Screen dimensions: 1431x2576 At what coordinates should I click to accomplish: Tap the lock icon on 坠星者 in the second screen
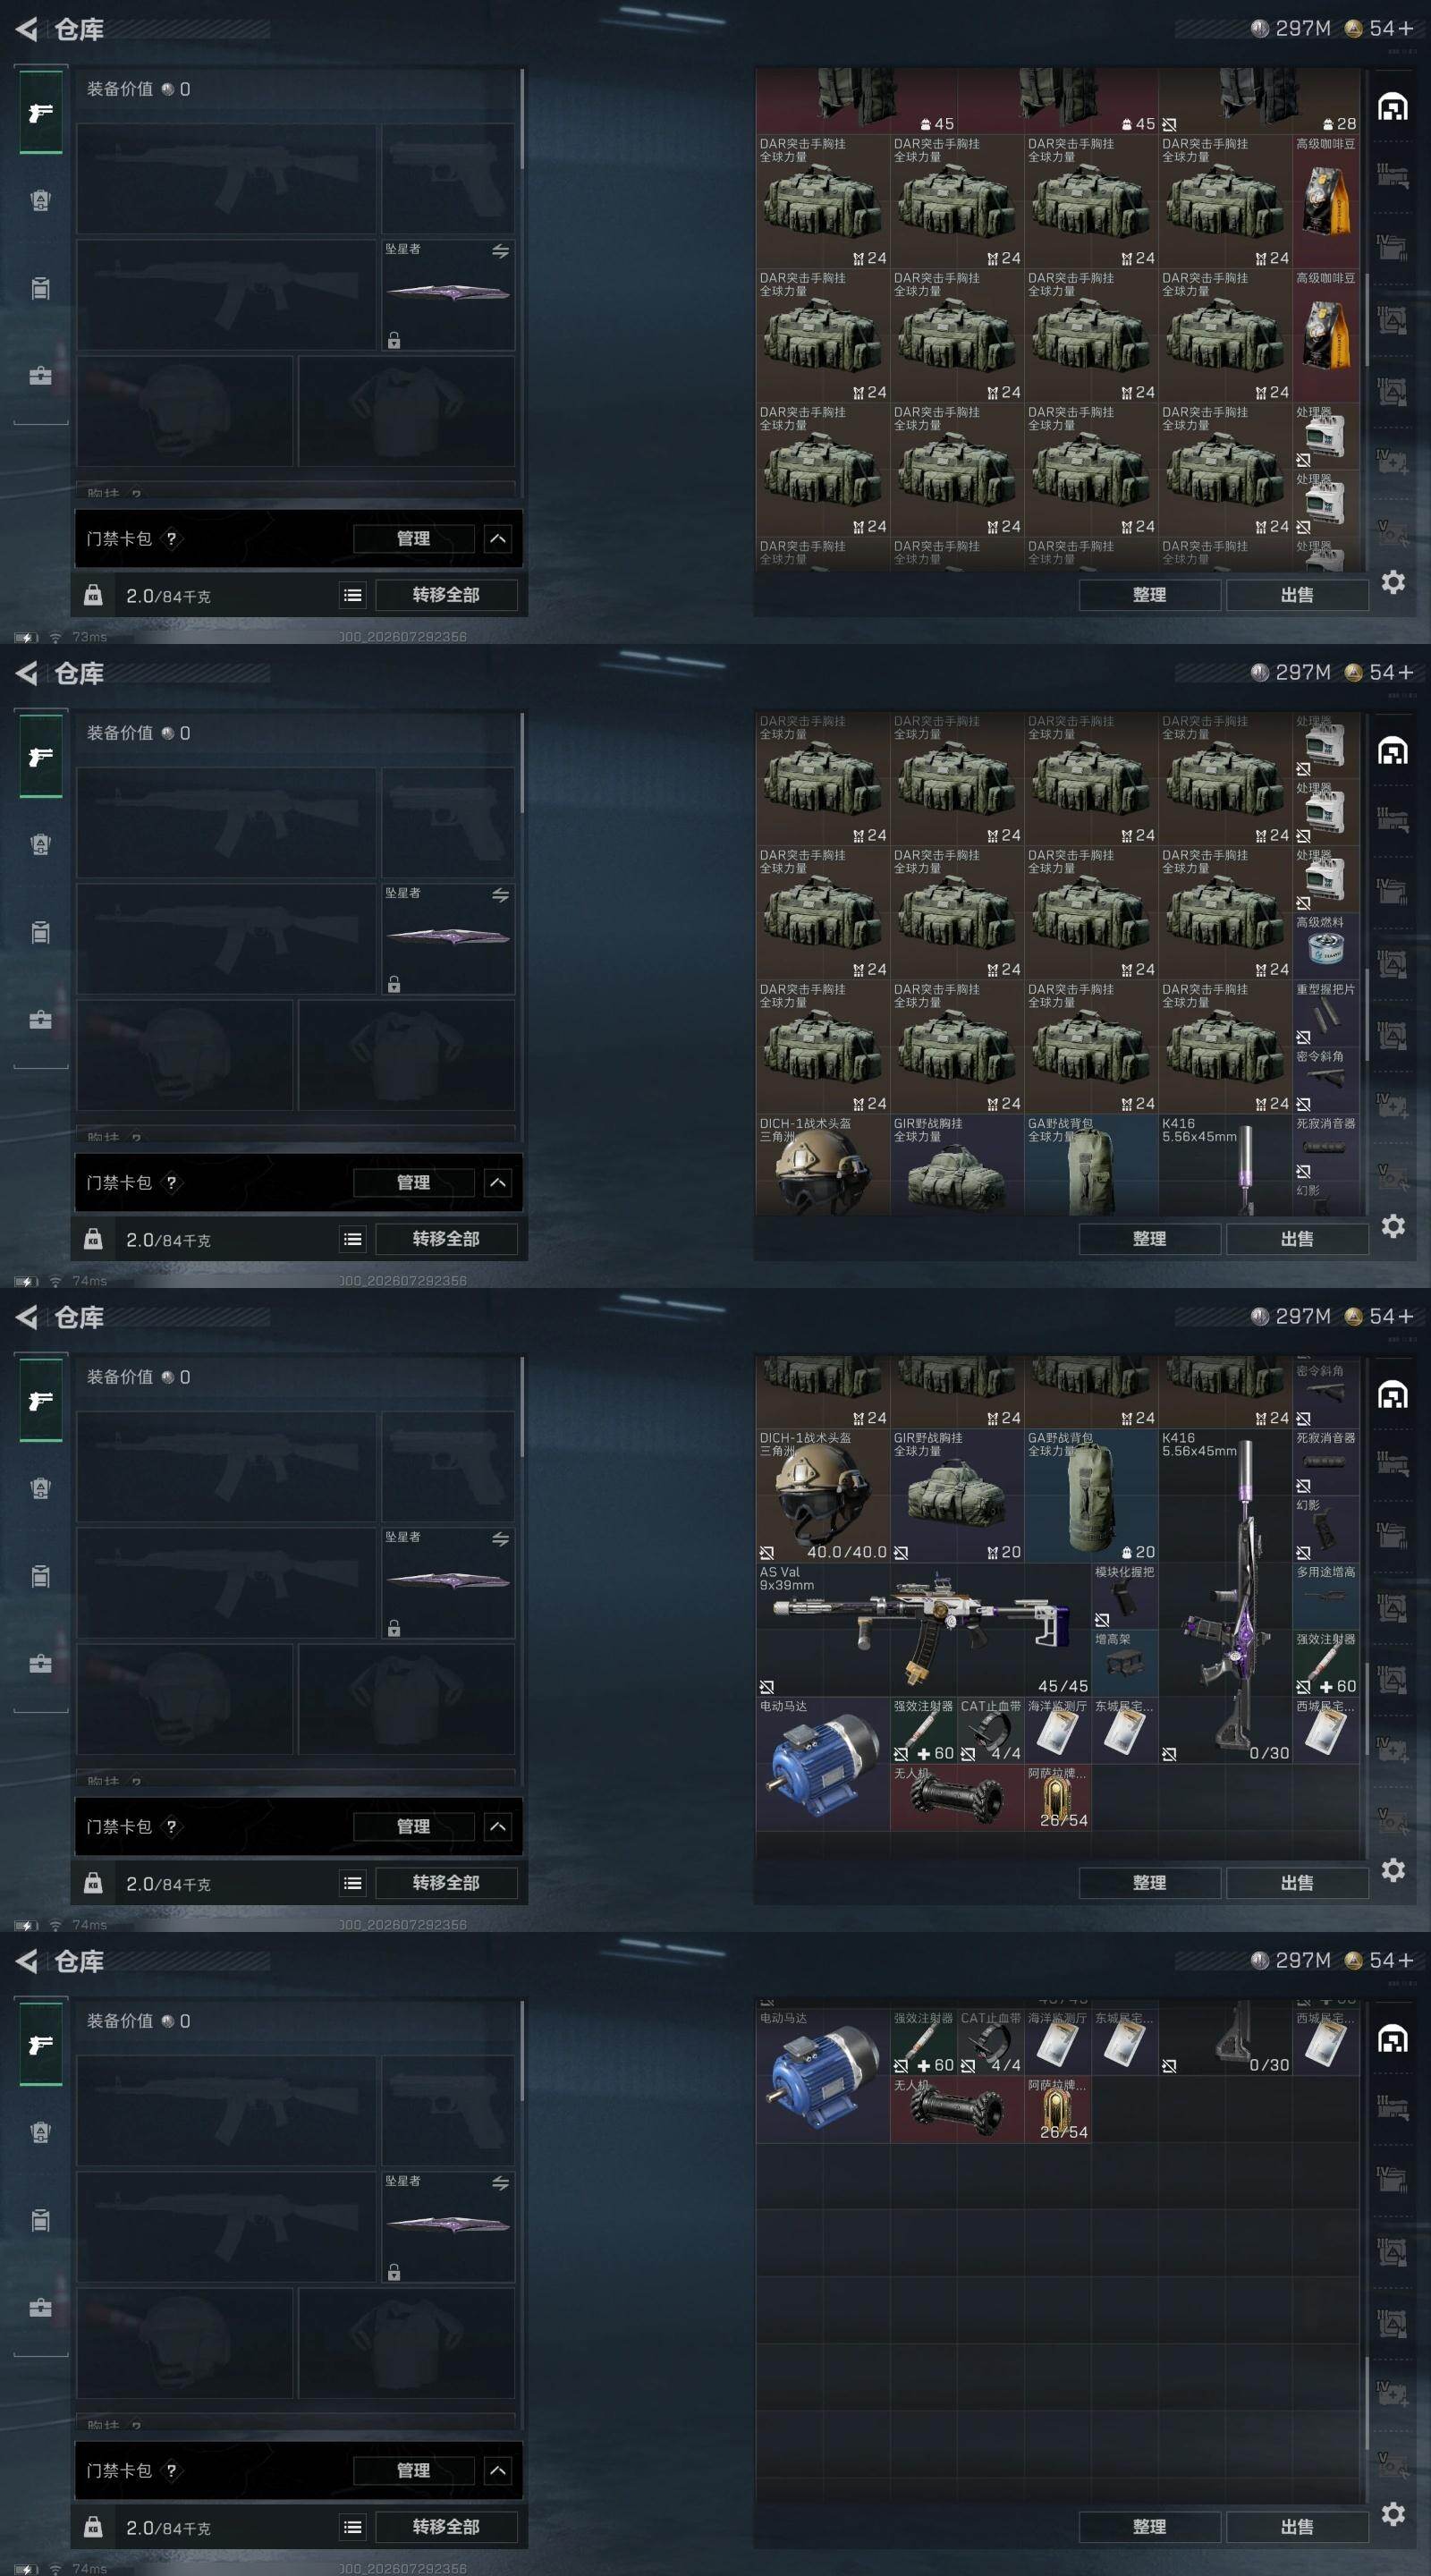394,985
